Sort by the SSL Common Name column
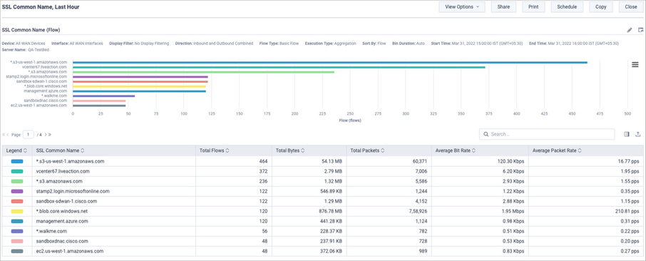Viewport: 646px width, 261px height. coord(60,151)
